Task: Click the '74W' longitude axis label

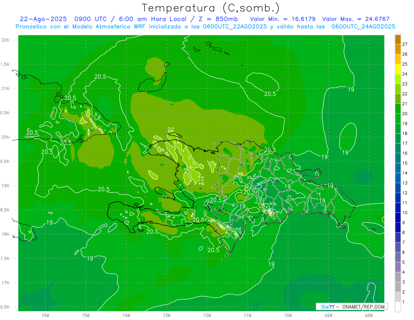Action: coord(126,315)
